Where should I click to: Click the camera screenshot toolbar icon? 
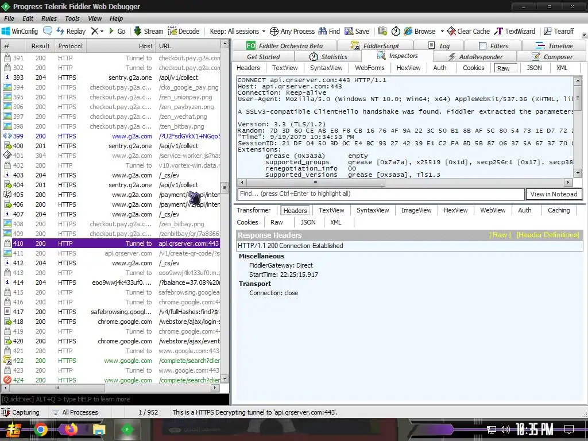[x=382, y=31]
